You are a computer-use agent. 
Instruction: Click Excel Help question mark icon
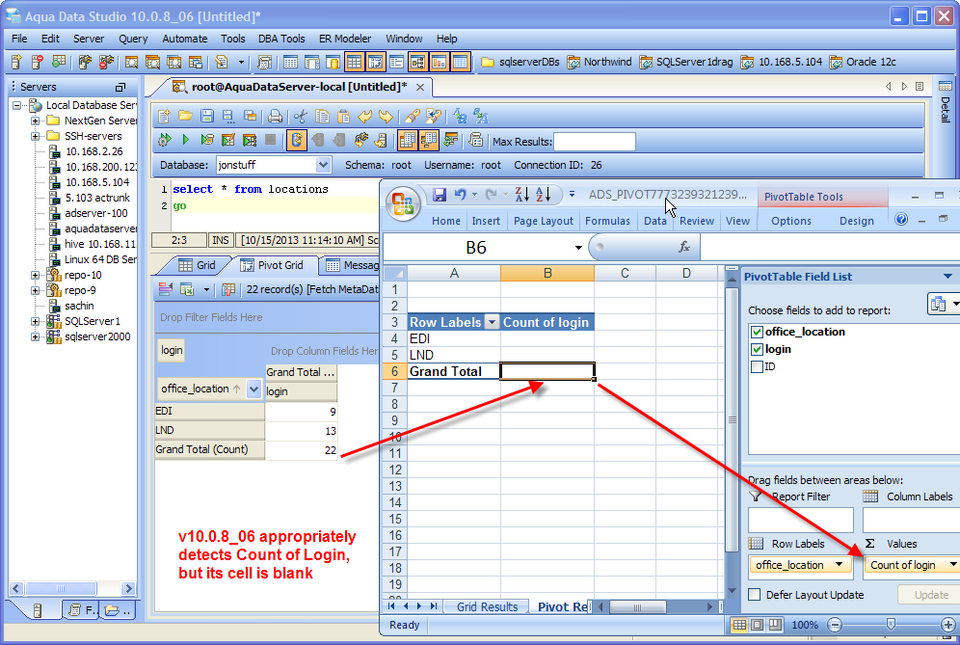[x=900, y=219]
